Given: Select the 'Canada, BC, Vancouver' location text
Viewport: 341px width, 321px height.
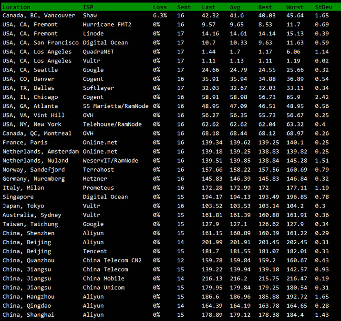Looking at the screenshot, I should point(39,15).
